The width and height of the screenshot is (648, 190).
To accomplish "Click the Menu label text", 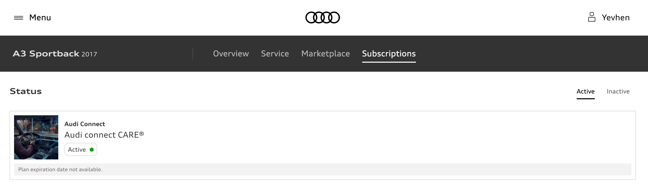I will tap(40, 18).
